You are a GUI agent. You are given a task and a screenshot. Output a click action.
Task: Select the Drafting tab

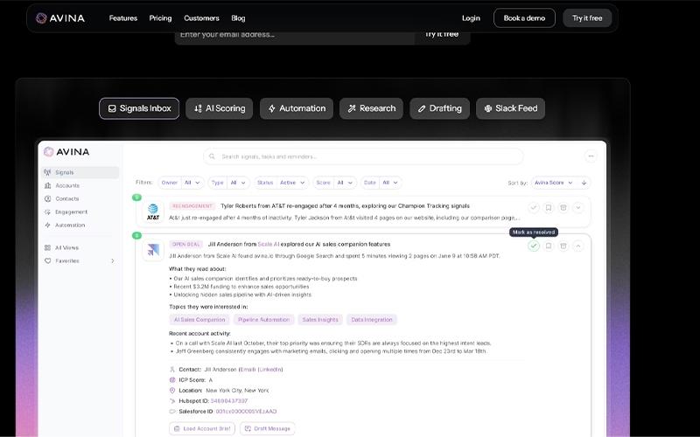(440, 108)
